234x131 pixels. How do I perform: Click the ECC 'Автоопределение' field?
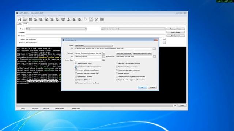click(88, 57)
